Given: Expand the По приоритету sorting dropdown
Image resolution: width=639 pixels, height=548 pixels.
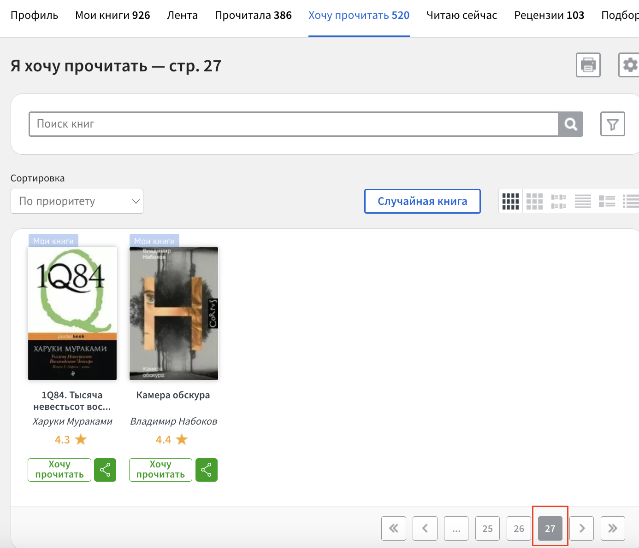Looking at the screenshot, I should pyautogui.click(x=77, y=201).
